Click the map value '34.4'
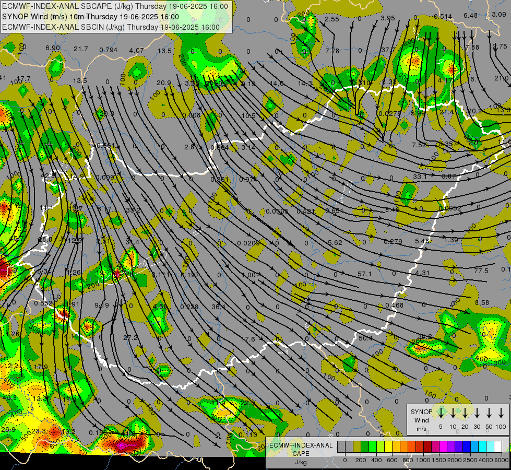Viewport: 511px width, 470px height. click(132, 242)
